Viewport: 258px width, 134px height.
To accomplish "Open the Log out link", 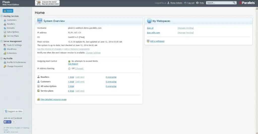I will (191, 3).
